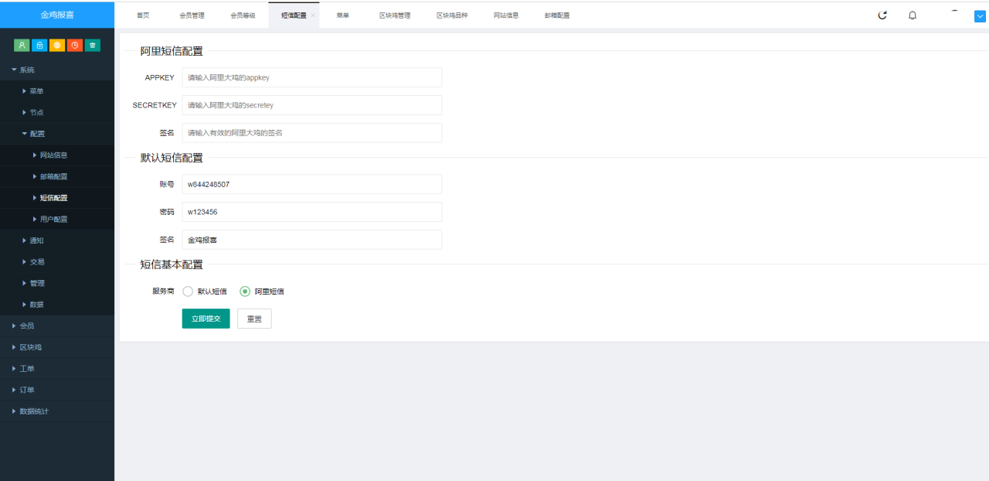Click the refresh icon in top bar
The image size is (989, 481).
point(882,15)
